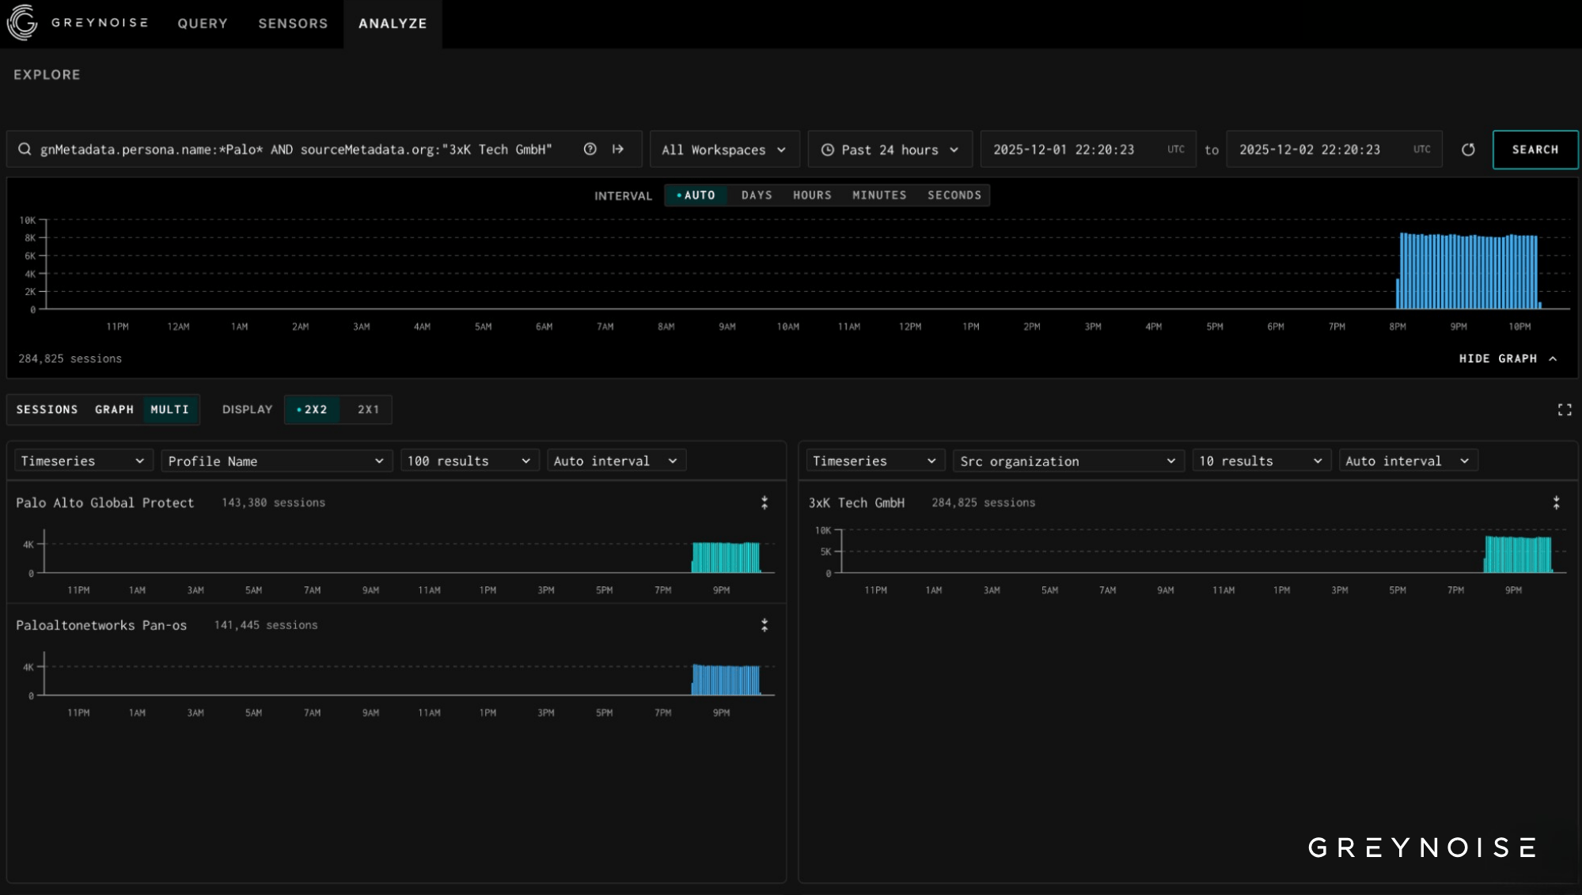
Task: Click the query help question-mark icon
Action: click(x=590, y=150)
